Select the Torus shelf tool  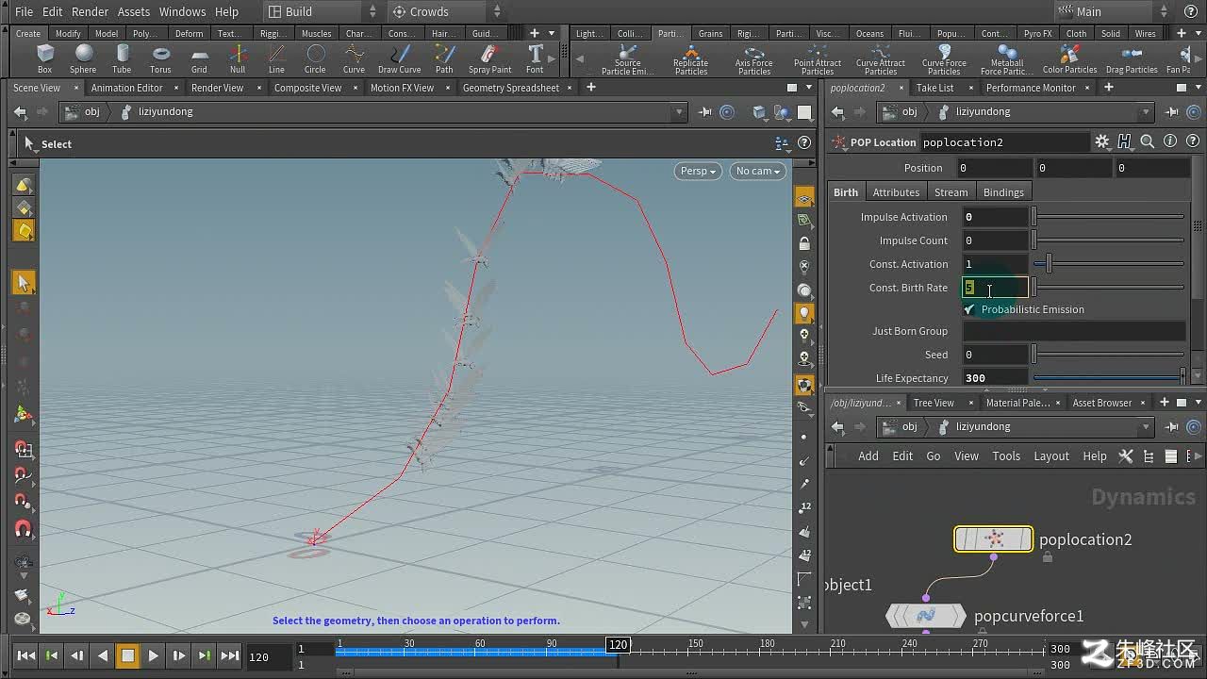[160, 58]
